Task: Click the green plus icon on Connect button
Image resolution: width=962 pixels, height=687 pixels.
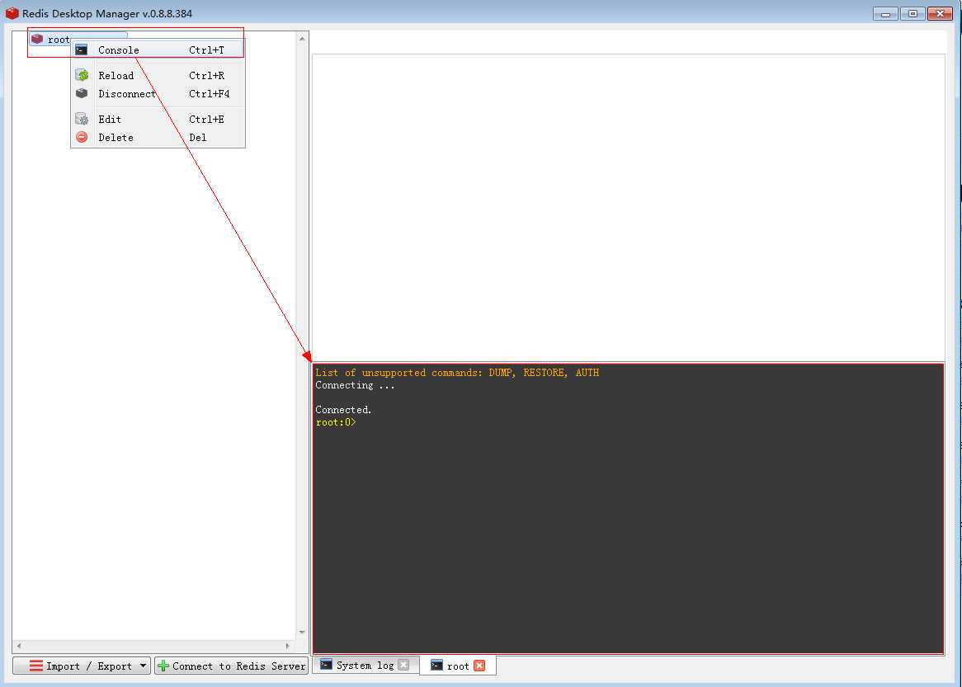Action: click(x=163, y=666)
